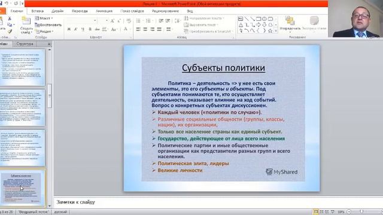Close the slides thumbnail pane
The width and height of the screenshot is (383, 215).
click(x=49, y=44)
